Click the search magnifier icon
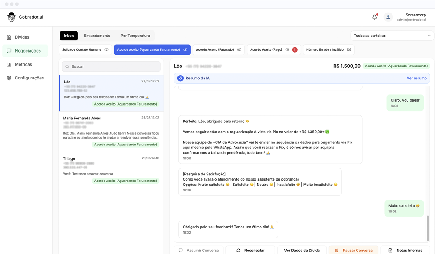 coord(67,66)
